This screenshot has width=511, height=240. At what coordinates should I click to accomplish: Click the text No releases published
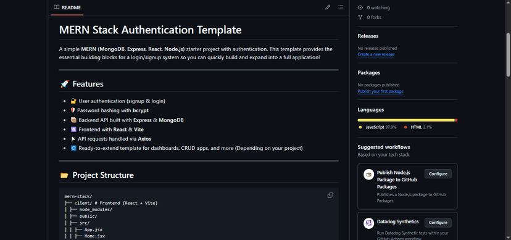pyautogui.click(x=377, y=48)
